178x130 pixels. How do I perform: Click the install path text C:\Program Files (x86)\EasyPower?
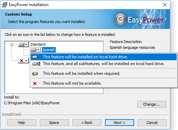click(x=32, y=103)
